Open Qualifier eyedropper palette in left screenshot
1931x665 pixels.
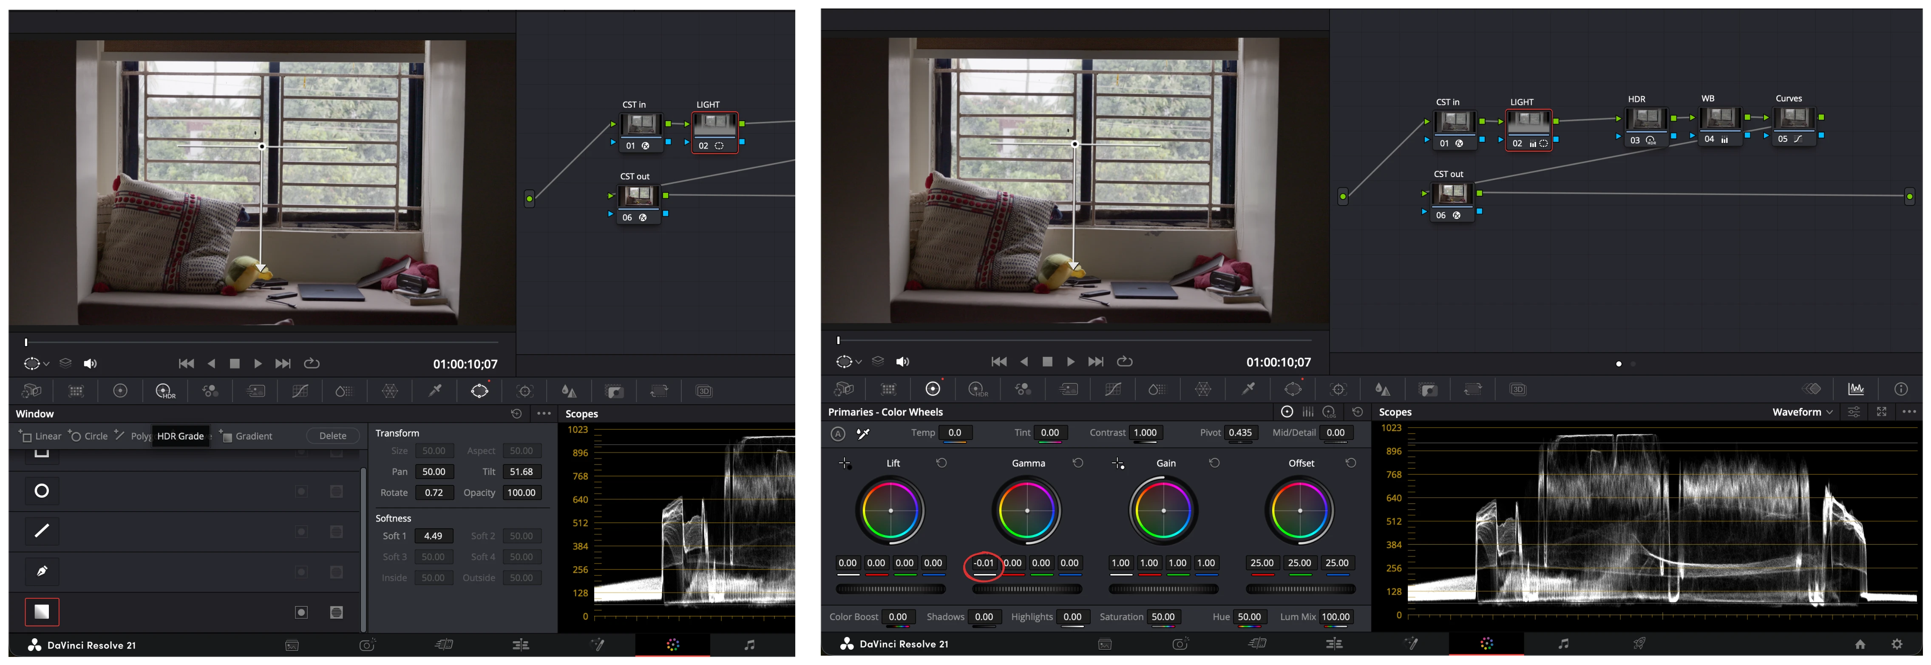click(x=435, y=390)
